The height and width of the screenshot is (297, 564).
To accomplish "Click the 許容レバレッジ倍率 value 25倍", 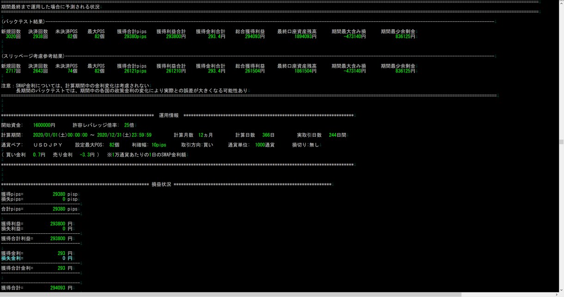I will tap(129, 125).
